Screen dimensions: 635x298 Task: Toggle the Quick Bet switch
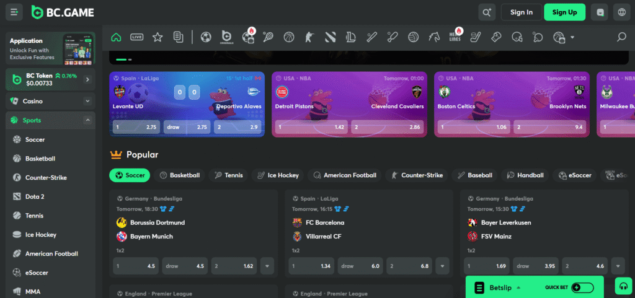[x=582, y=287]
